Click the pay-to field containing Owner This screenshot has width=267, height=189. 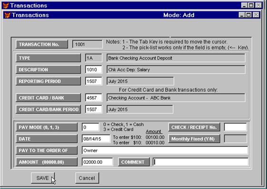tap(165, 150)
